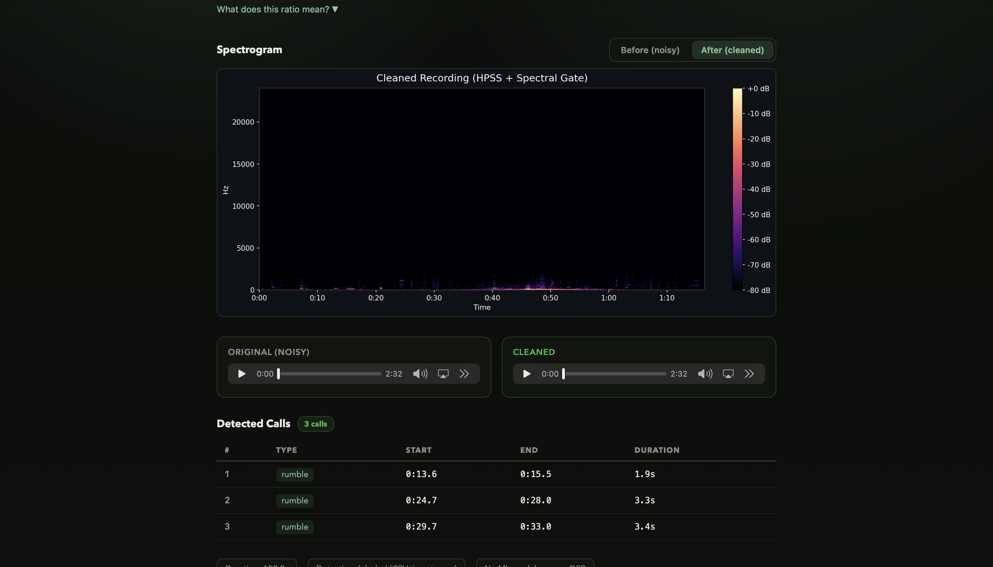Select After (cleaned) spectrogram view

[732, 50]
